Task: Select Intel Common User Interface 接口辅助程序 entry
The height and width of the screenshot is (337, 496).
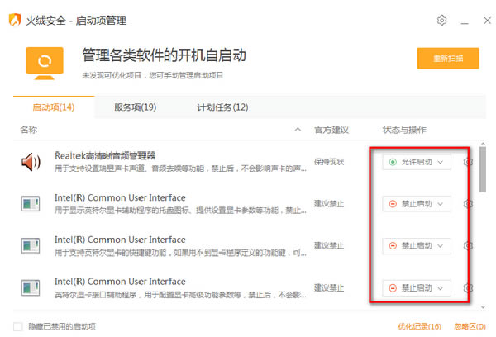Action: click(x=120, y=282)
